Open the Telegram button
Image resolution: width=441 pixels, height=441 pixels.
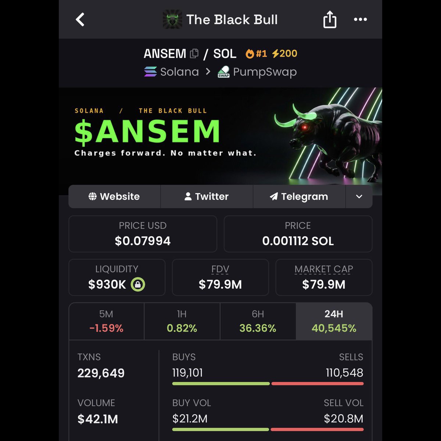pos(299,197)
